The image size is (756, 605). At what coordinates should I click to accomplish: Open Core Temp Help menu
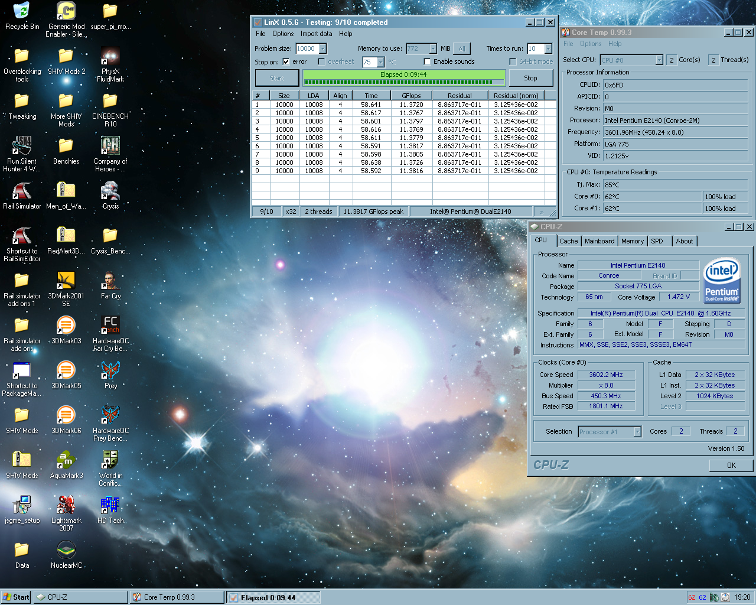[x=615, y=44]
